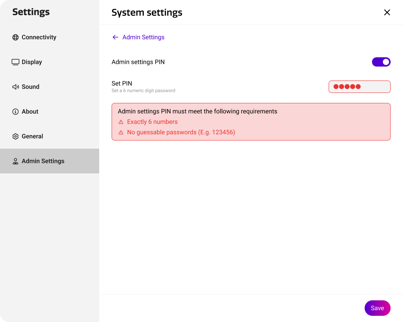Click inside the Set PIN input field
The height and width of the screenshot is (322, 403).
click(360, 86)
